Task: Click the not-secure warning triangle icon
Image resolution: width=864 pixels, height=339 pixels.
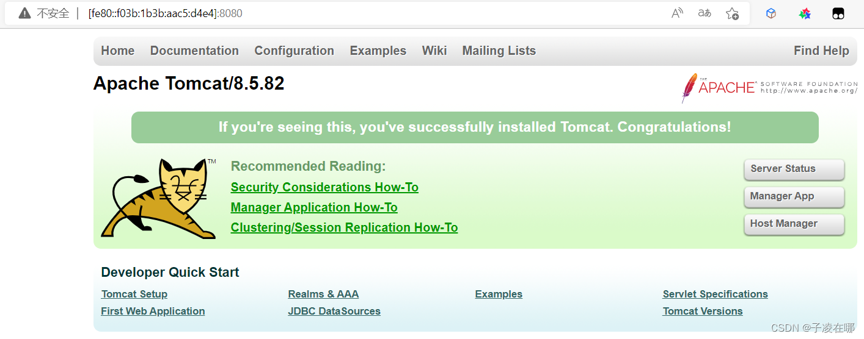Action: [24, 13]
